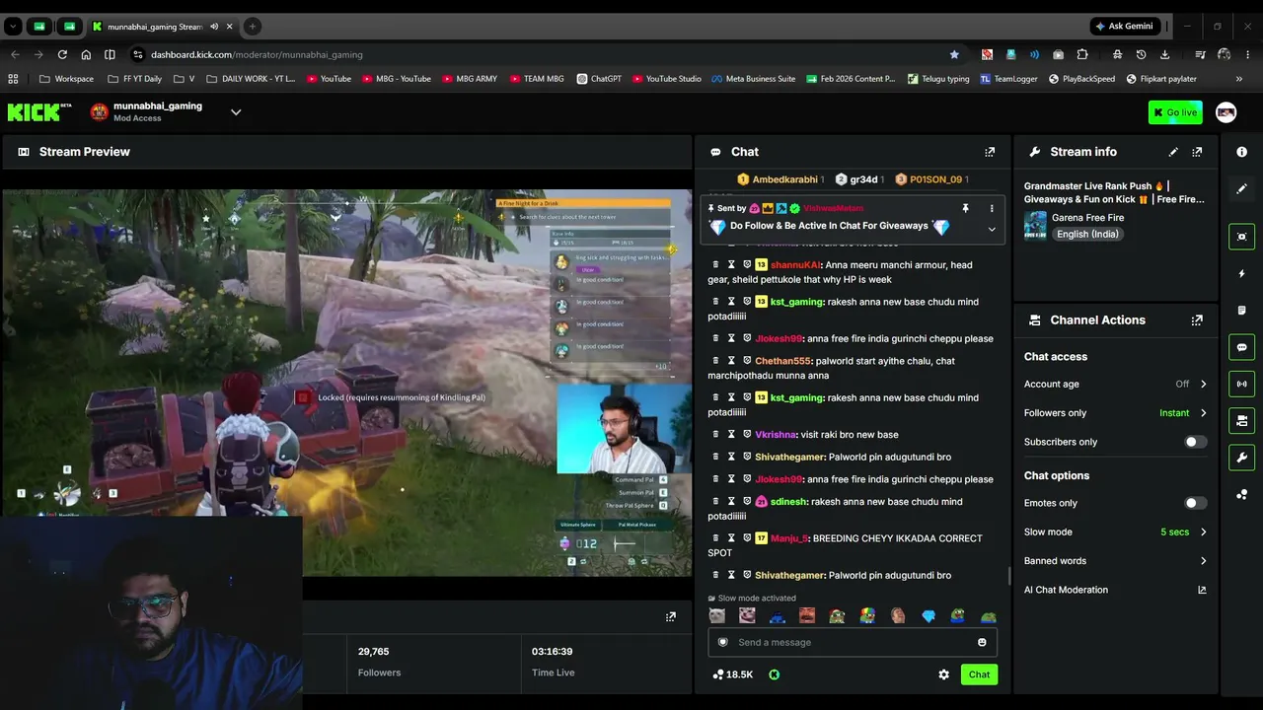Pop out the Stream info panel
The height and width of the screenshot is (710, 1263).
pos(1197,152)
